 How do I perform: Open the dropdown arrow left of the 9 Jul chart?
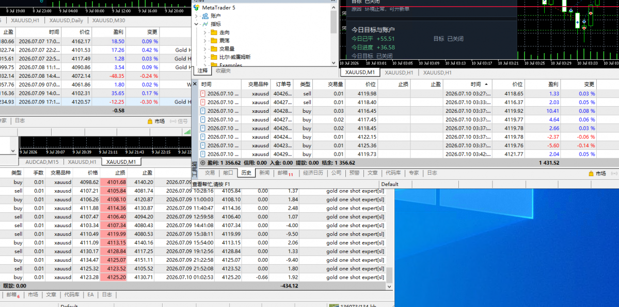(13, 151)
